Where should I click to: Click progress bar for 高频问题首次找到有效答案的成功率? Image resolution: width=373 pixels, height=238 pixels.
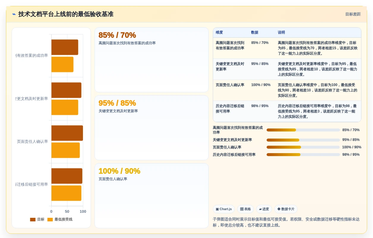point(303,130)
